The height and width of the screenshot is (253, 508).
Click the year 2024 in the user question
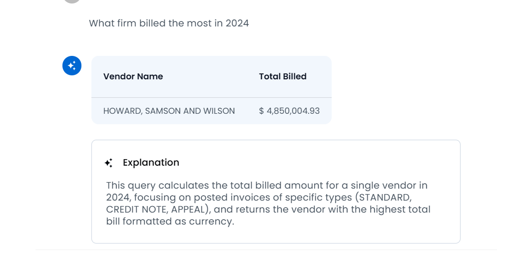click(237, 23)
